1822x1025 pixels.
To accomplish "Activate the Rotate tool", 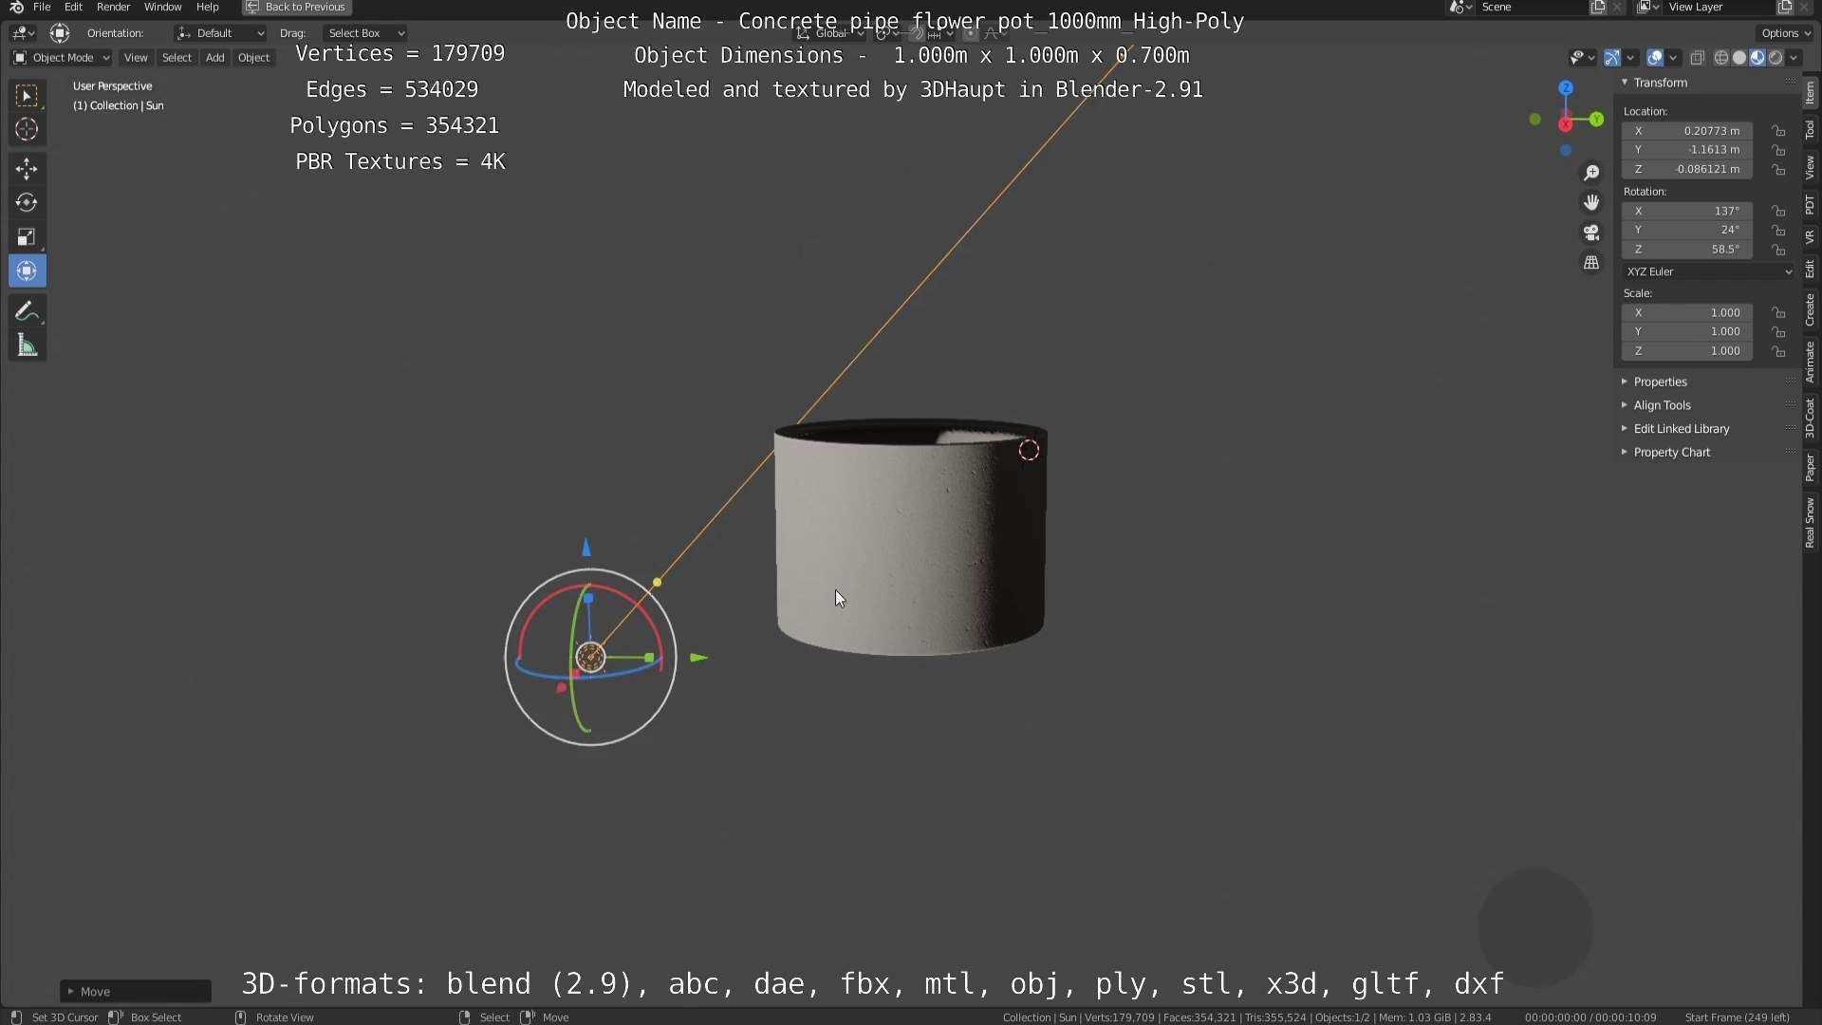I will [27, 203].
